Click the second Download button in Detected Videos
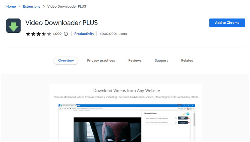 click(x=183, y=123)
